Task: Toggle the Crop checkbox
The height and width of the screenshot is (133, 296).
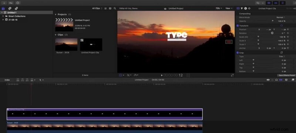Action: pyautogui.click(x=238, y=53)
